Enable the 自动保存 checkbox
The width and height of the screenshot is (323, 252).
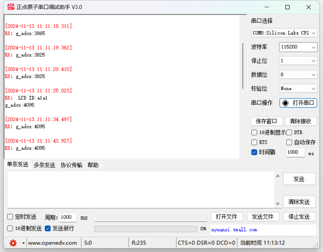289,142
